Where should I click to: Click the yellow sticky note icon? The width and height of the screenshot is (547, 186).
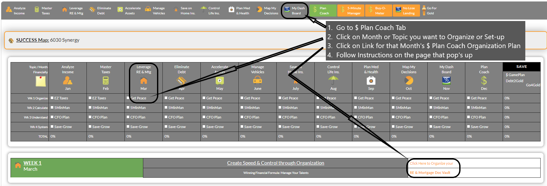point(41,81)
